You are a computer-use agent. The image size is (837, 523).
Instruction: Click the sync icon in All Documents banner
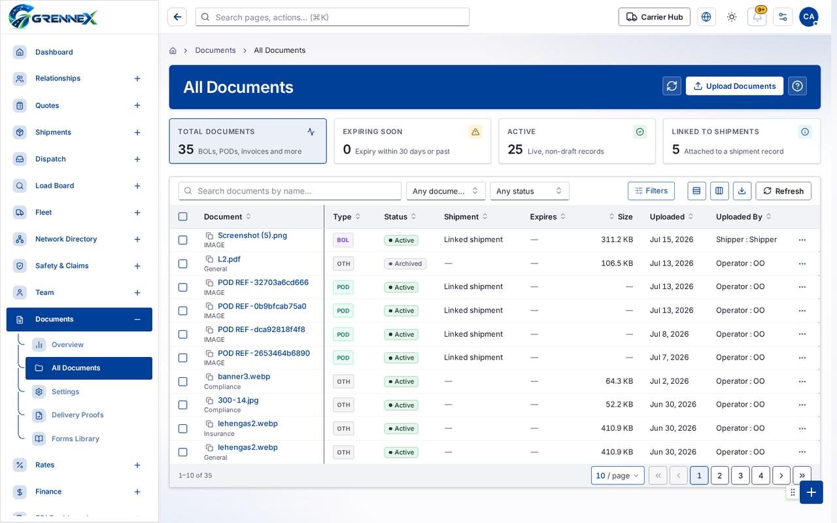(672, 86)
